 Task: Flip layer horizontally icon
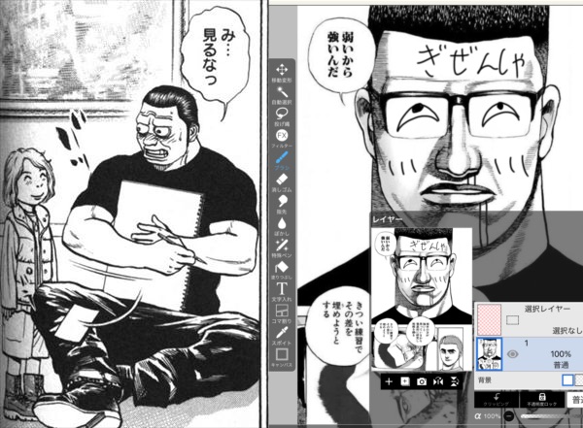[438, 381]
